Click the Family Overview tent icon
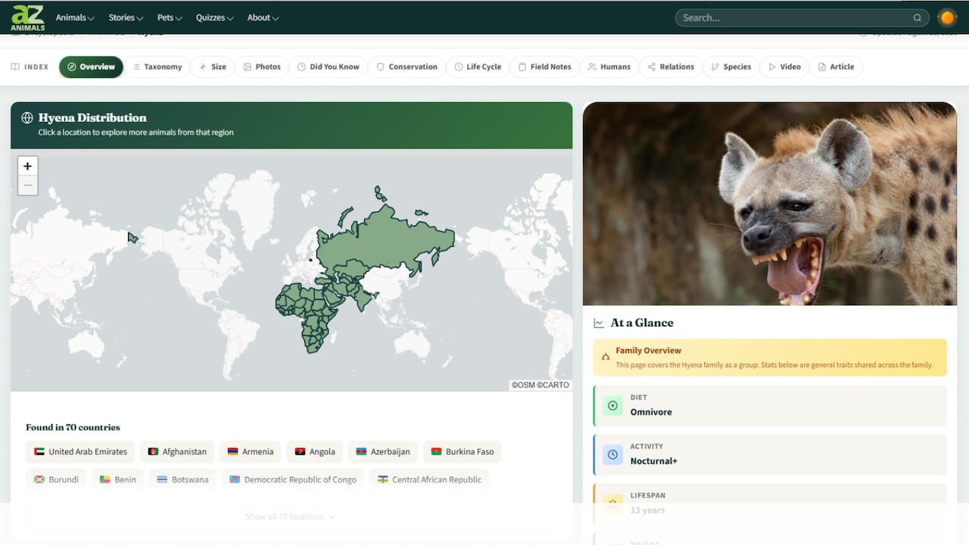Screen dimensions: 969x545 (606, 357)
